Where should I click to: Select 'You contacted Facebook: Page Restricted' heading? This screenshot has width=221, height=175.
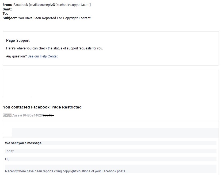click(x=42, y=107)
